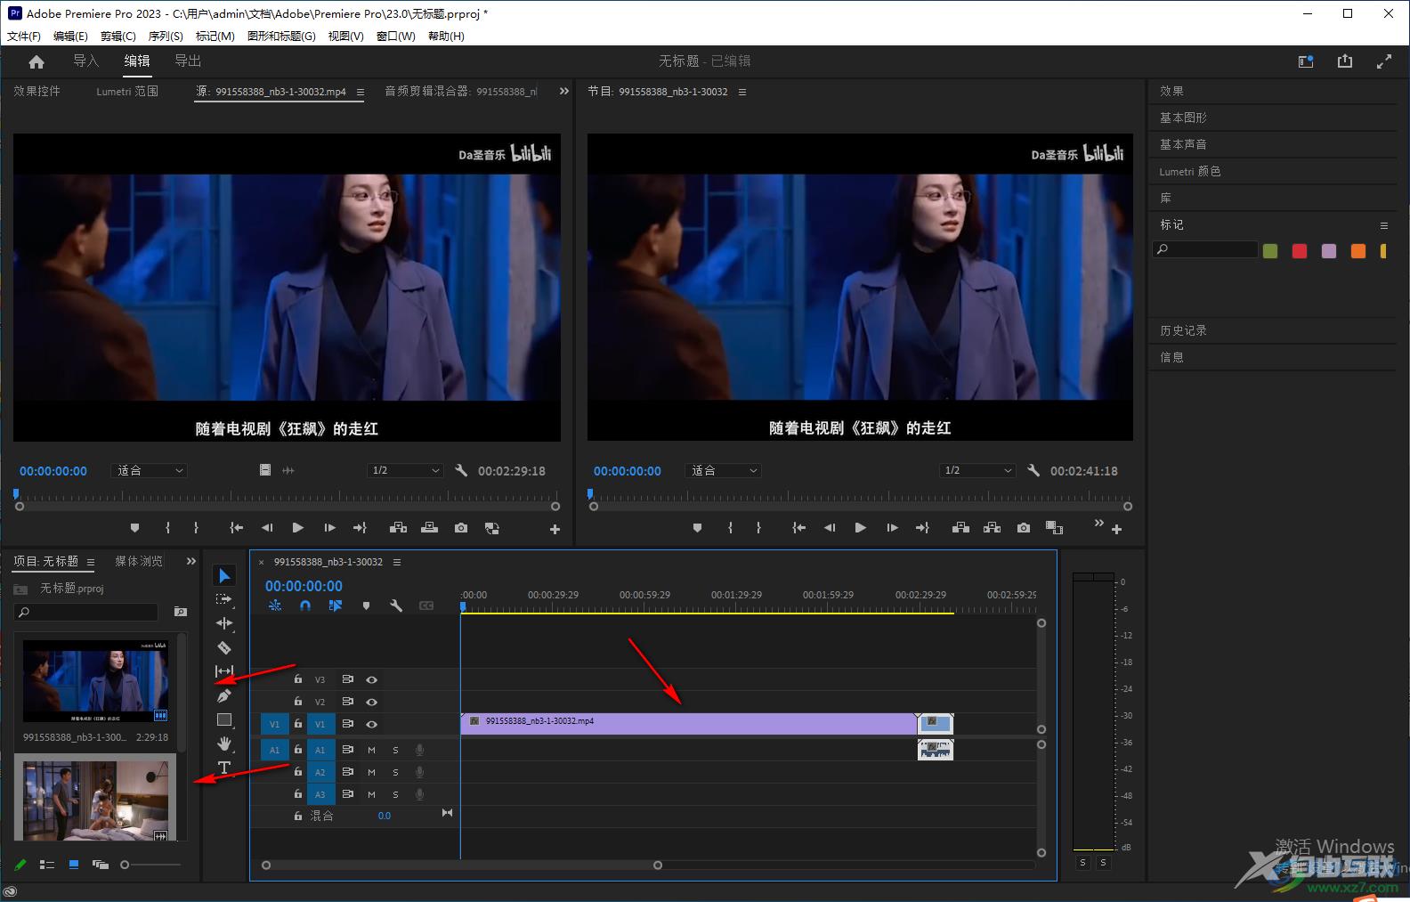Open timeline display settings wrench
The width and height of the screenshot is (1410, 902).
click(396, 605)
